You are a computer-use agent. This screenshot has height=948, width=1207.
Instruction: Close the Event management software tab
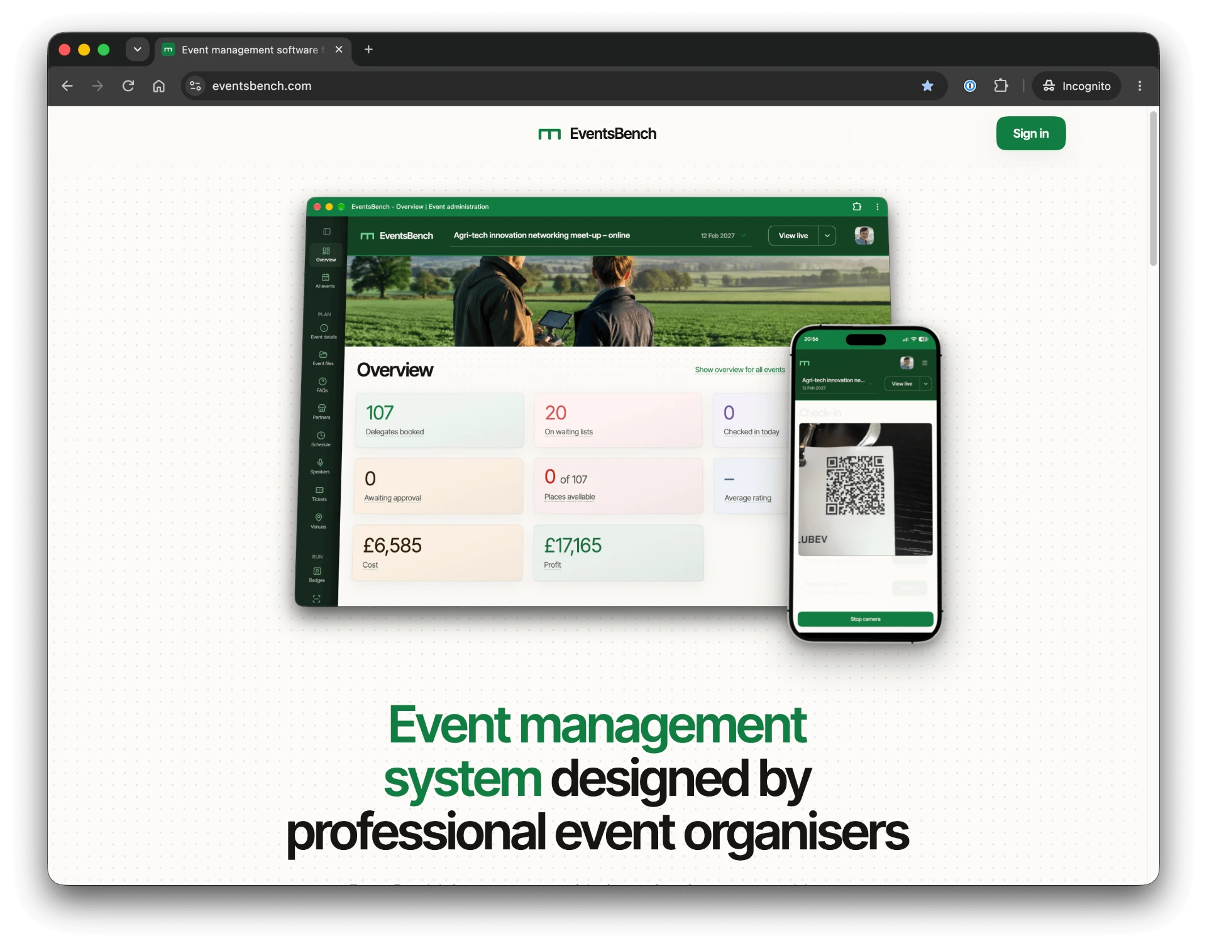tap(339, 50)
